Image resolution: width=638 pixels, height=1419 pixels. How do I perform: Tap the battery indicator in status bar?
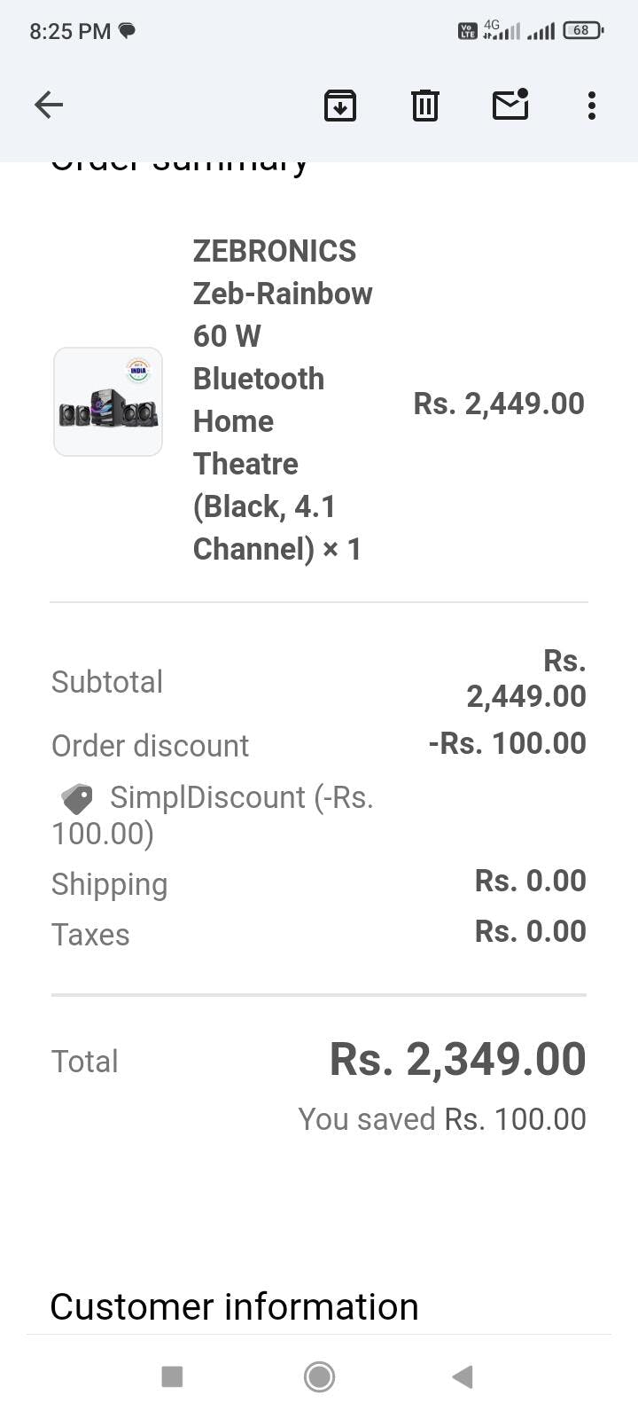[582, 30]
